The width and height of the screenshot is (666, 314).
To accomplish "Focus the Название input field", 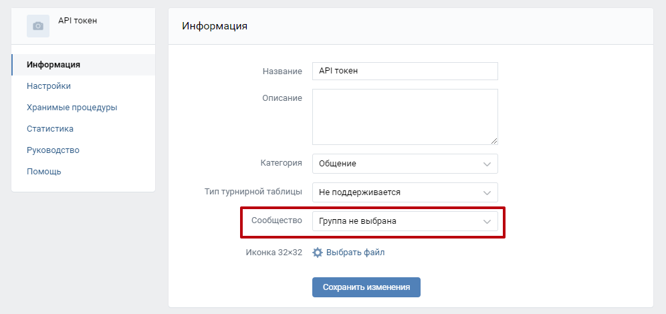I will pos(405,71).
